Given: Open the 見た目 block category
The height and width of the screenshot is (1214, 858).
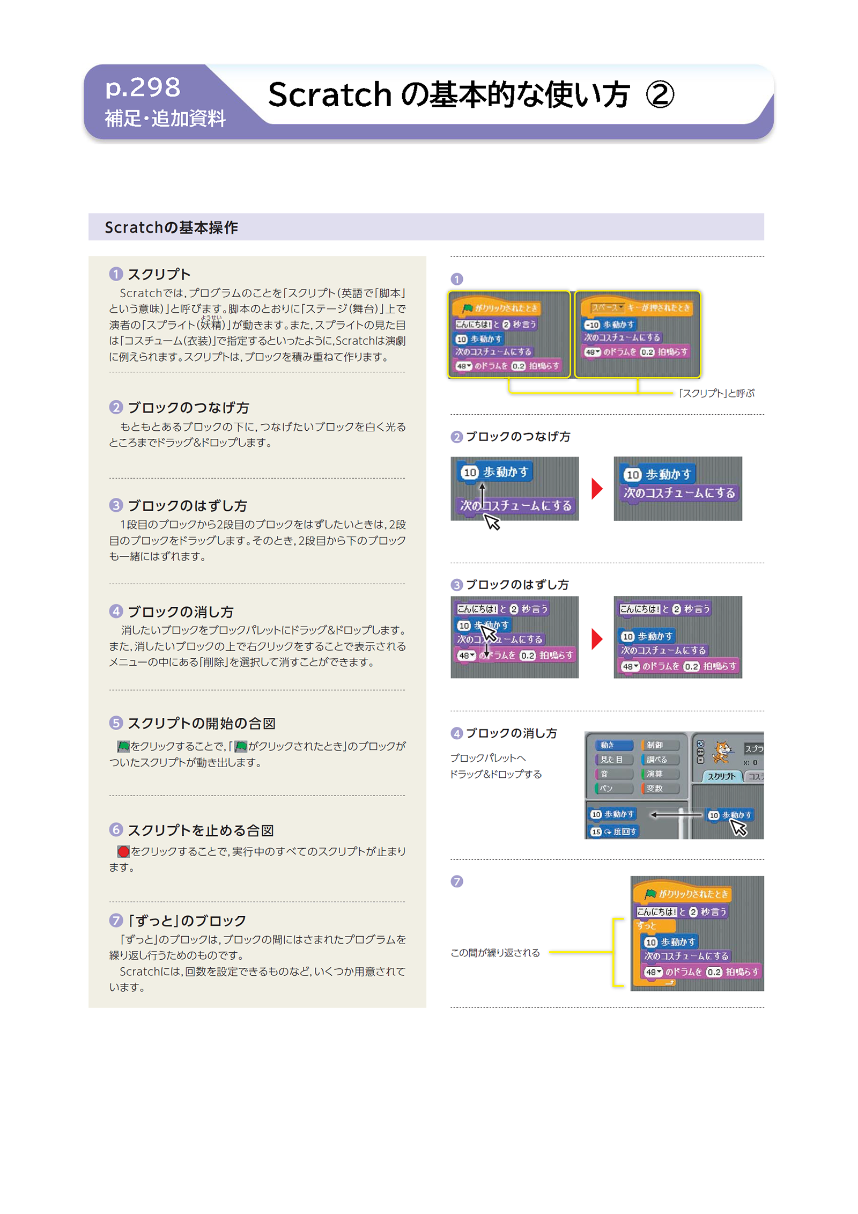Looking at the screenshot, I should tap(614, 760).
